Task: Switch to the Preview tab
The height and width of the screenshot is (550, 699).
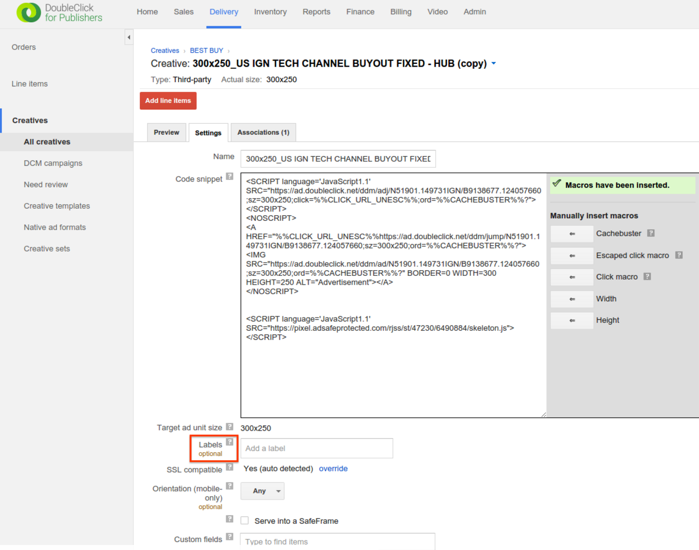Action: click(167, 133)
